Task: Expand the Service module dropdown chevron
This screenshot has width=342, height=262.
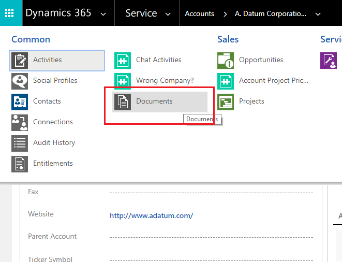Action: point(168,14)
